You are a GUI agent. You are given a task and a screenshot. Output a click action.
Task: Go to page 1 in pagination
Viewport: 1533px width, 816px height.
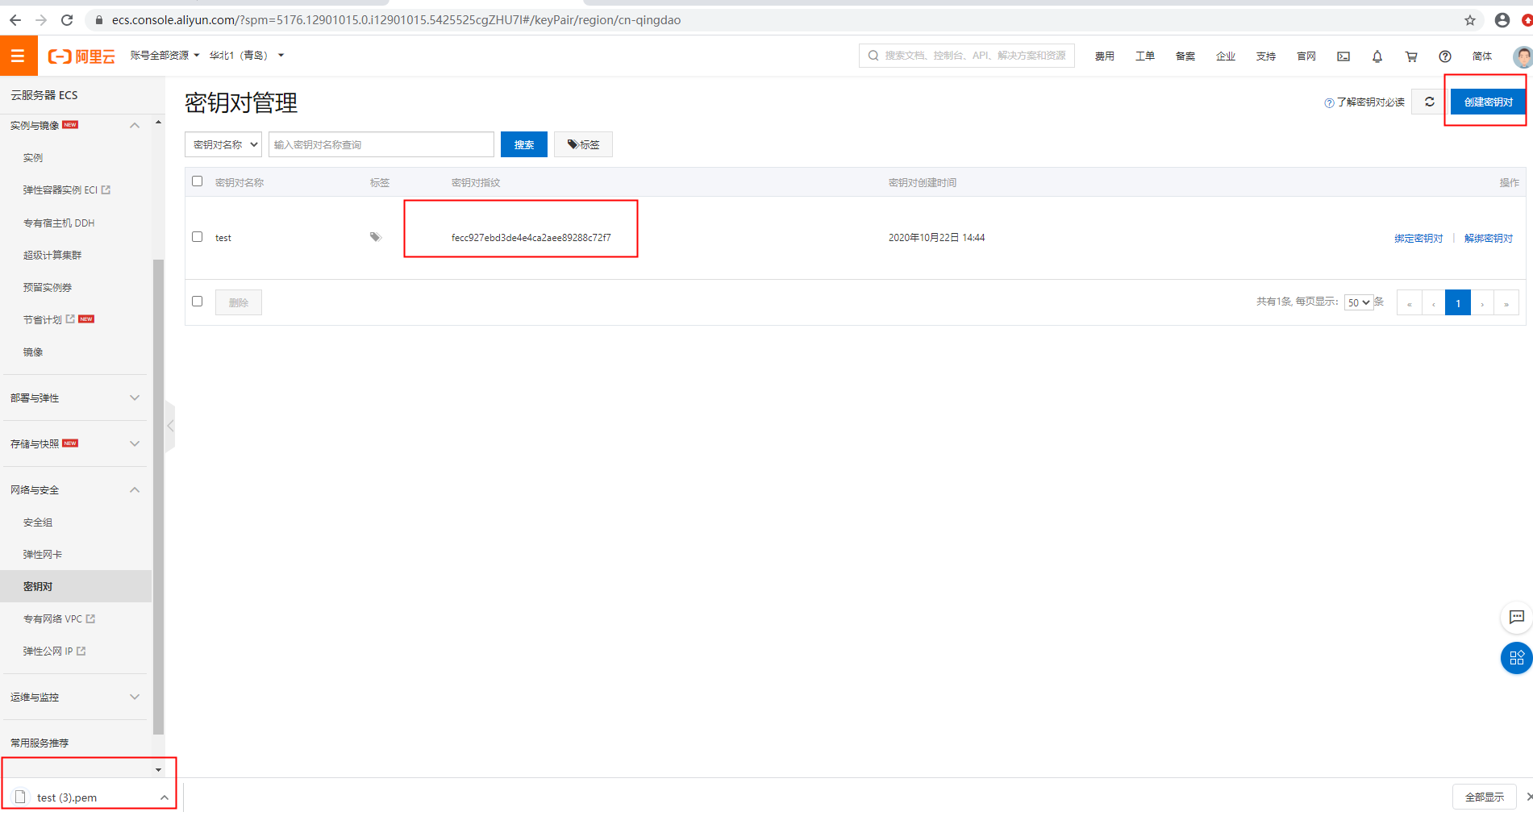click(x=1458, y=302)
